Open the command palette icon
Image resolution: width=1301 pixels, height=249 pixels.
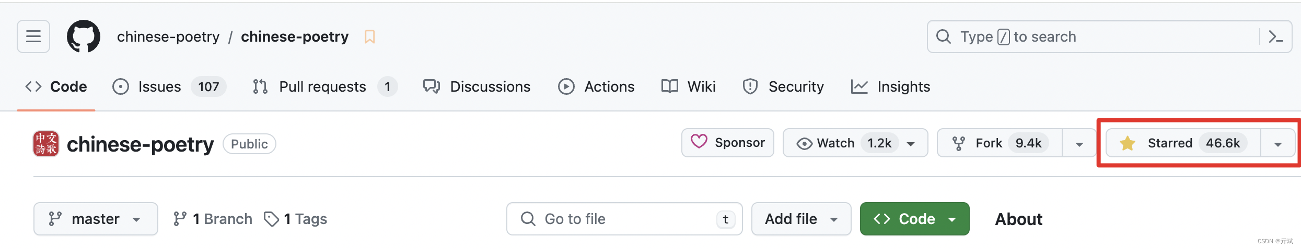tap(1276, 37)
